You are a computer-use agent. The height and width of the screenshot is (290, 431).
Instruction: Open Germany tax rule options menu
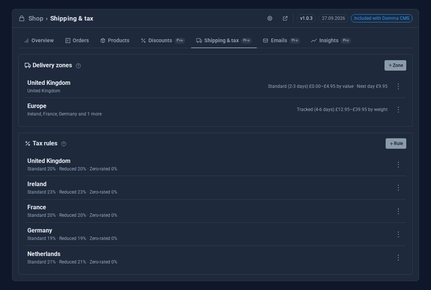398,234
